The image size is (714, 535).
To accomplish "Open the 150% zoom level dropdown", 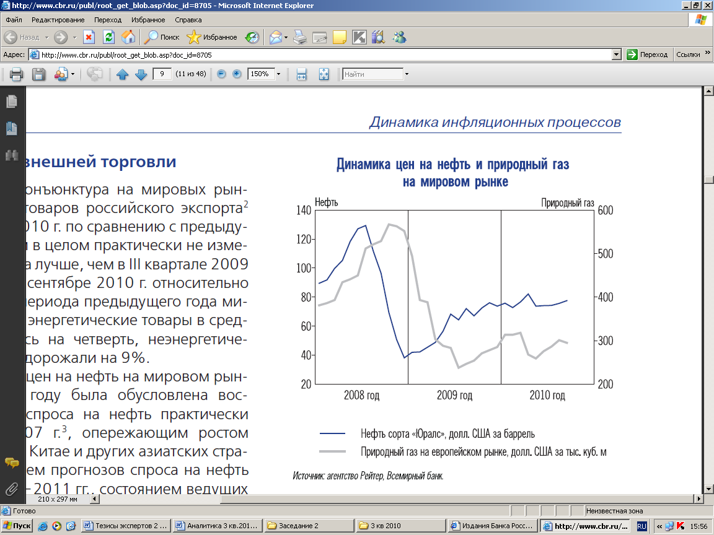I will [x=279, y=74].
